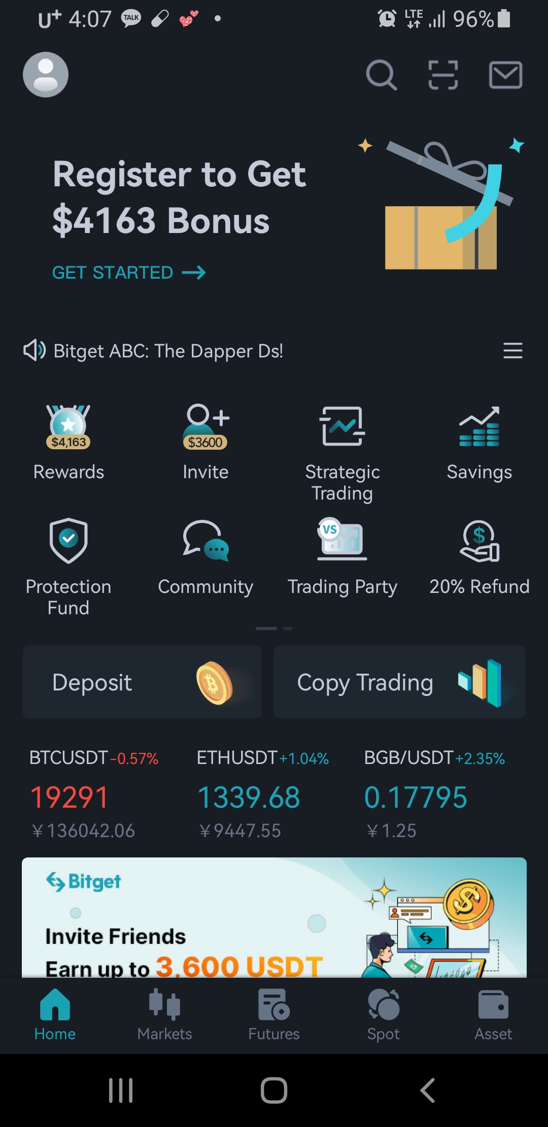The image size is (548, 1127).
Task: Read Bitget ABC: The Dapper Ds! announcement
Action: (x=168, y=351)
